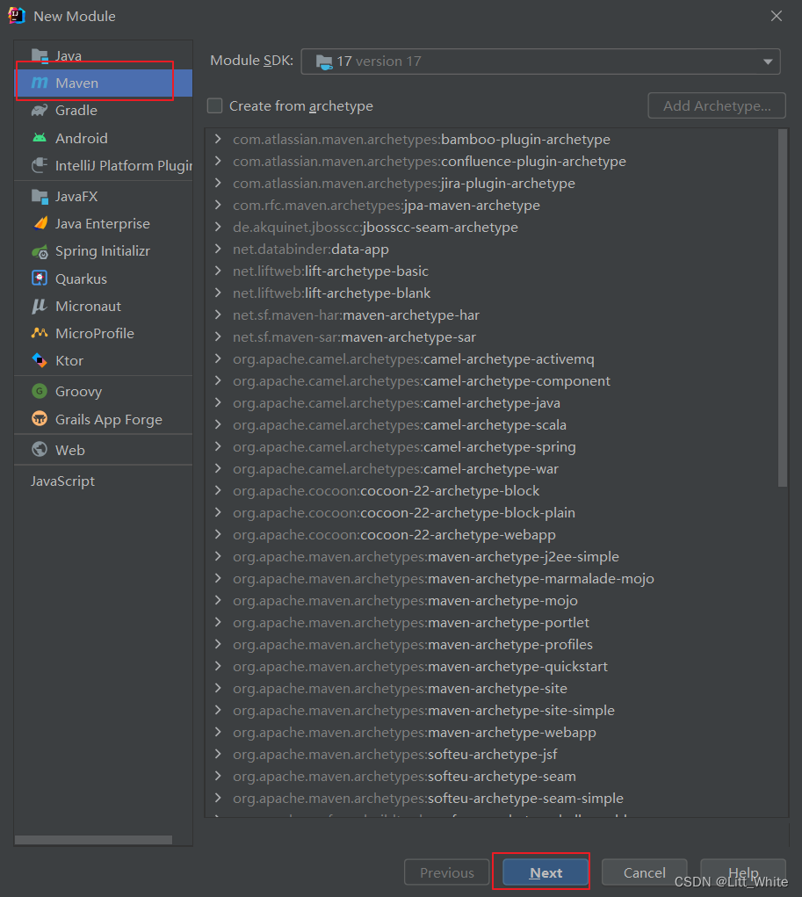The height and width of the screenshot is (897, 802).
Task: Select the Web globe icon
Action: point(40,450)
